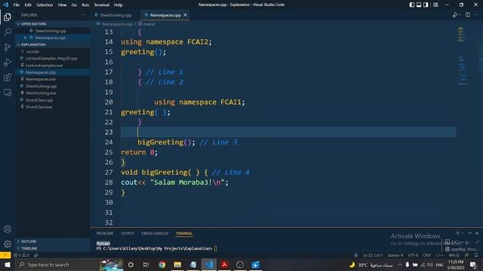Open Google Chrome from the taskbar
Viewport: 483px width, 271px height.
162,264
